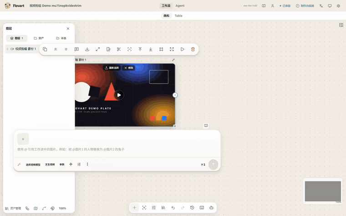
Task: Click the double chevron up icon
Action: (x=56, y=49)
